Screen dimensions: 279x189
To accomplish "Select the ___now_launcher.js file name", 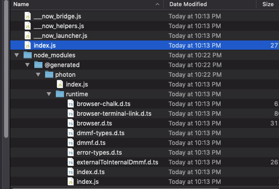I will click(x=60, y=36).
